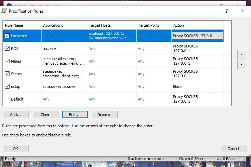The height and width of the screenshot is (167, 251).
Task: Click the Cancel button
Action: pos(233,149)
